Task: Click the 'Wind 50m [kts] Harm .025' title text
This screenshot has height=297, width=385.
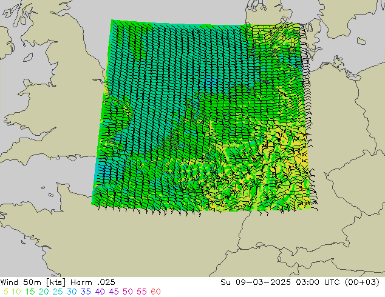Action: pyautogui.click(x=58, y=282)
